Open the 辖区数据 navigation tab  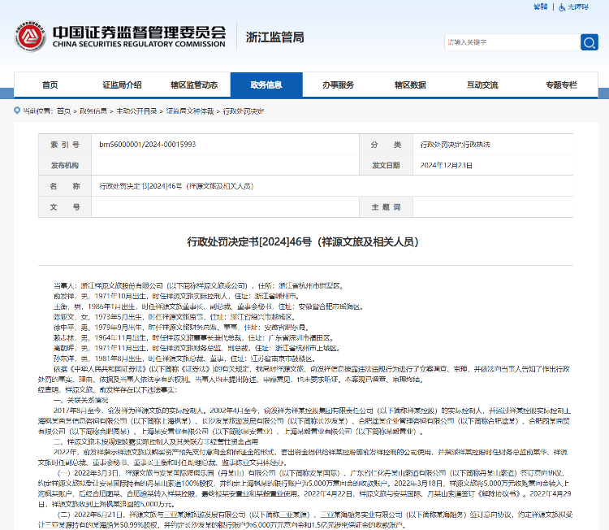click(x=410, y=85)
